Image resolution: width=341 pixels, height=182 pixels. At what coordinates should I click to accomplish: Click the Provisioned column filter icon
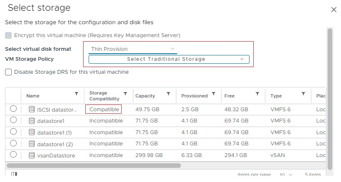214,94
